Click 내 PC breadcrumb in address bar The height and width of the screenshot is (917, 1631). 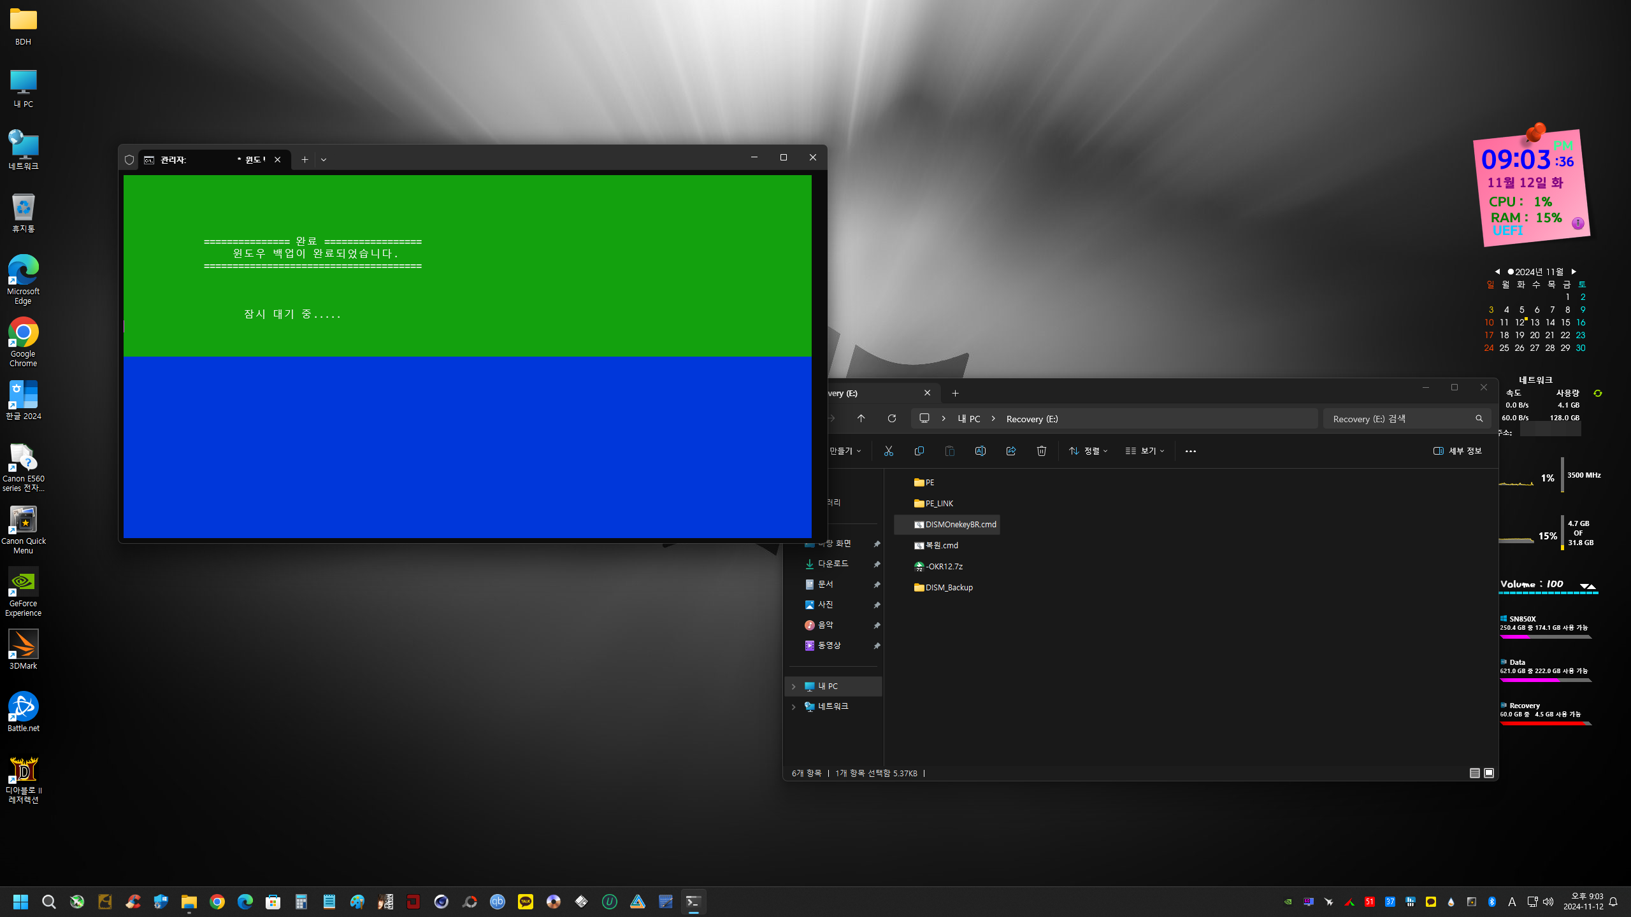coord(969,419)
